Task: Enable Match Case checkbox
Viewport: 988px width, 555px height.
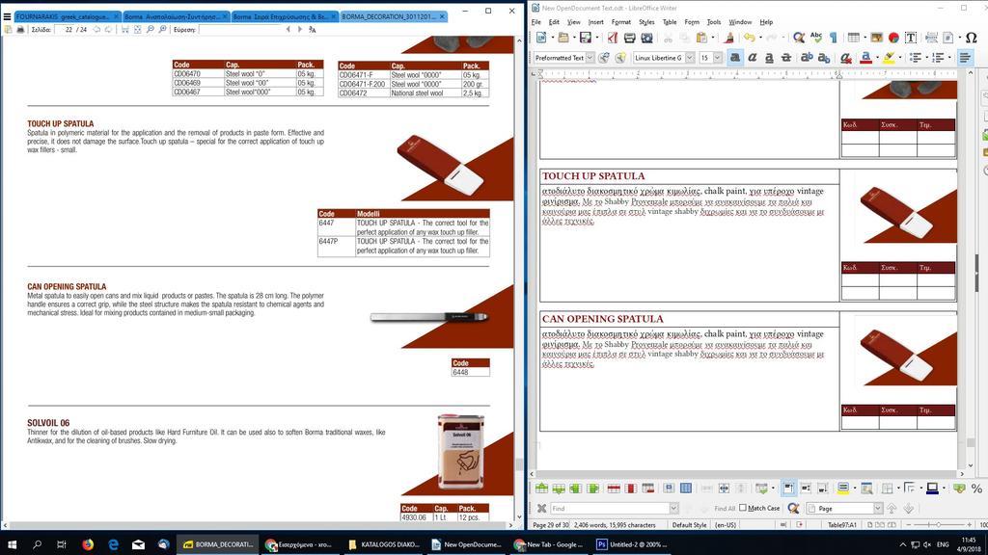Action: coord(743,508)
